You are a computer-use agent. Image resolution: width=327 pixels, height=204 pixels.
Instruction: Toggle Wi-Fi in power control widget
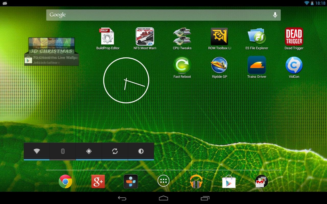point(37,151)
